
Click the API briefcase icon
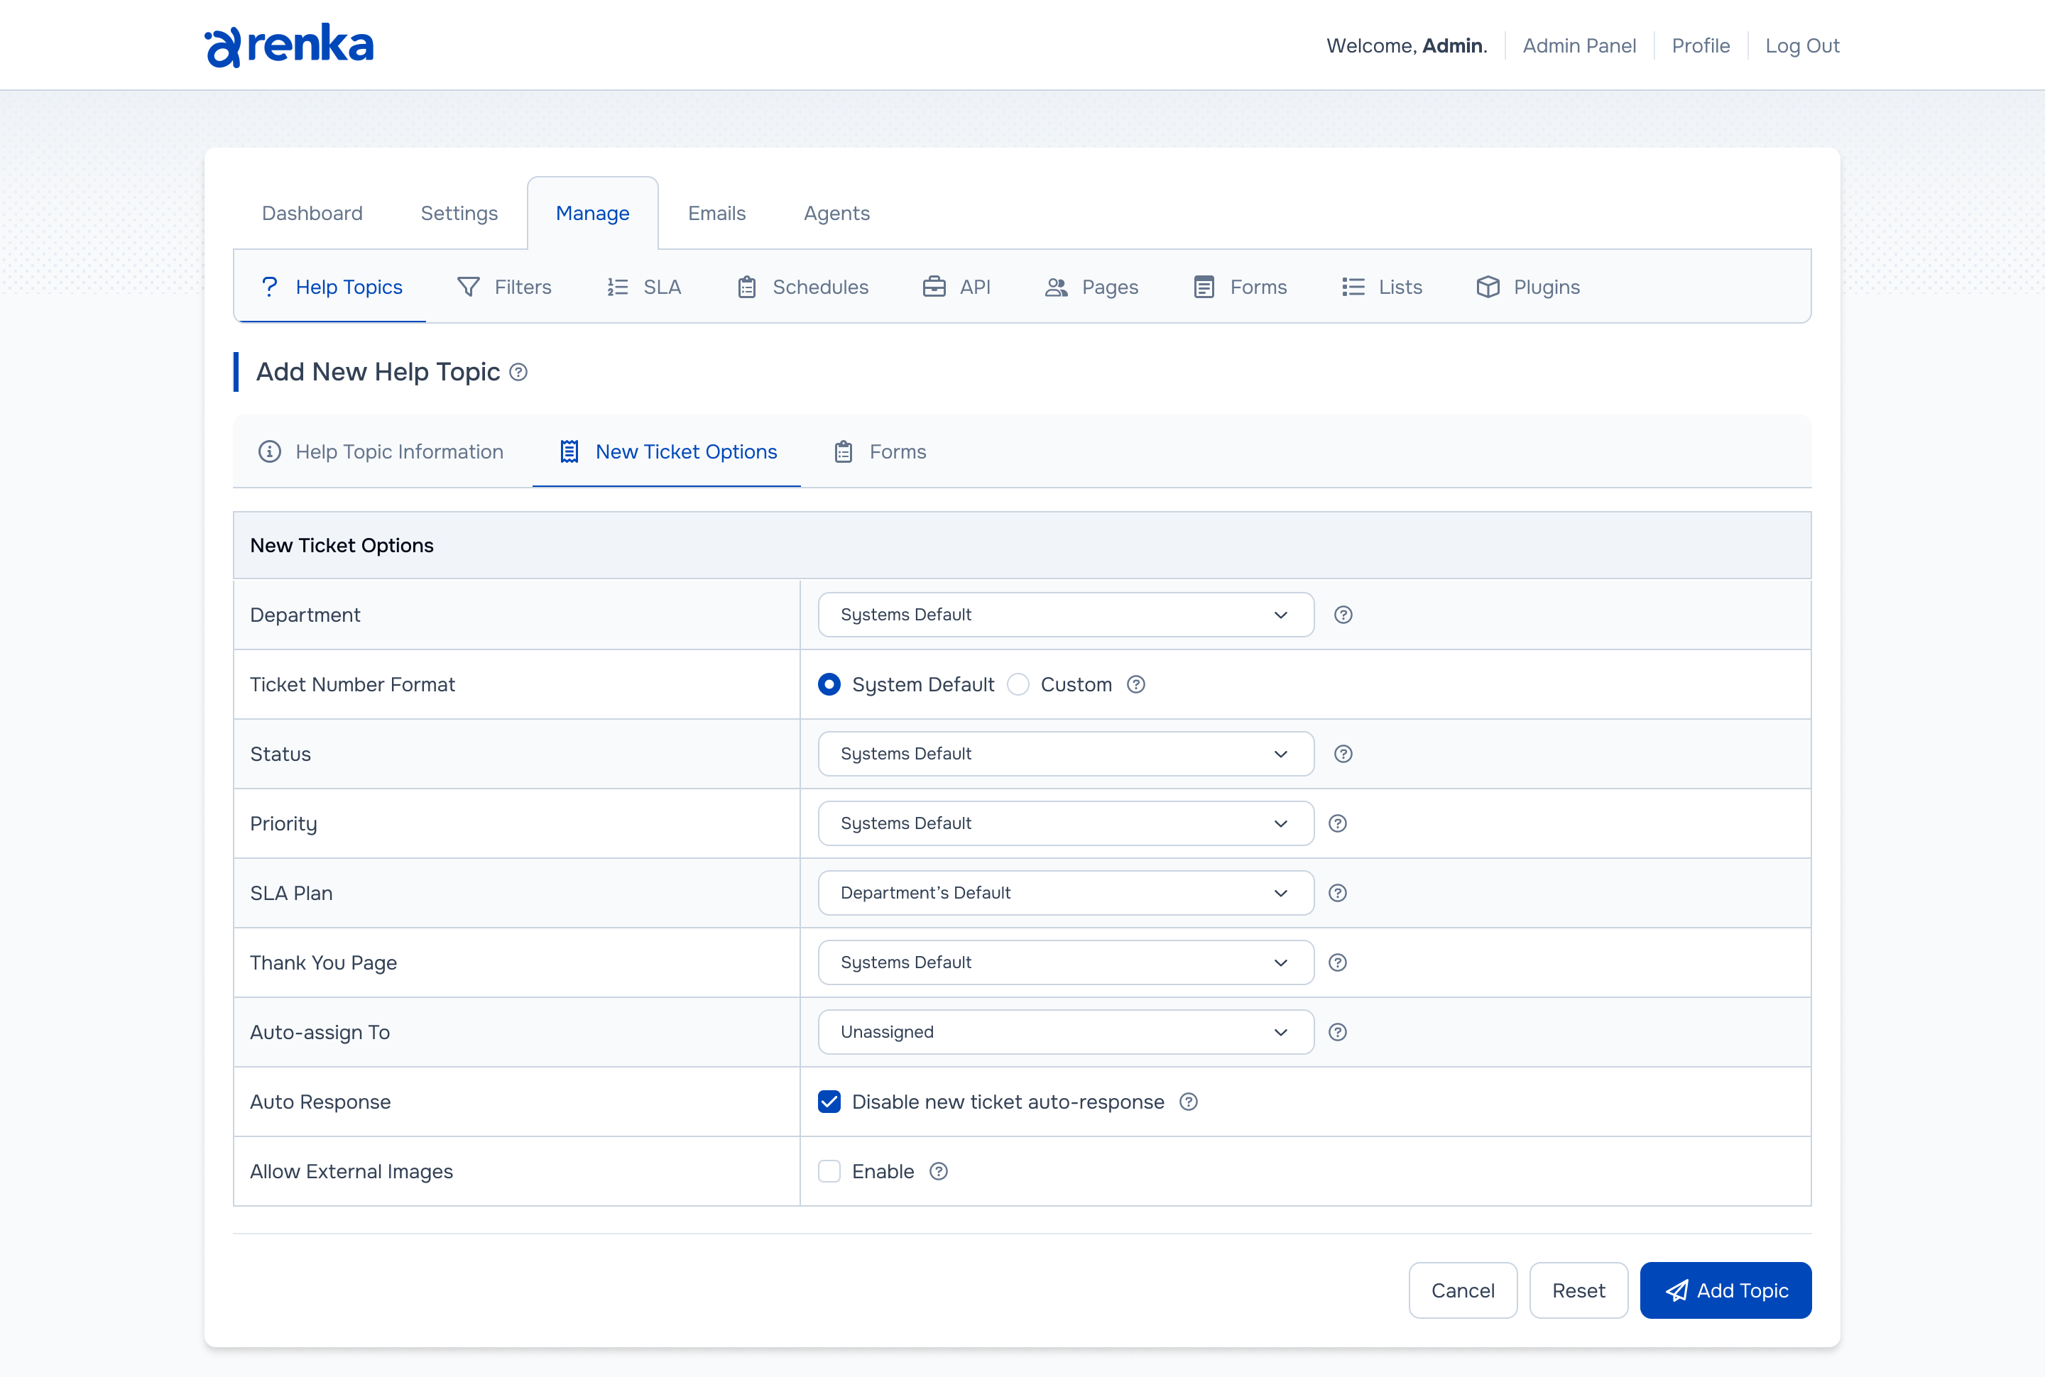pos(934,287)
